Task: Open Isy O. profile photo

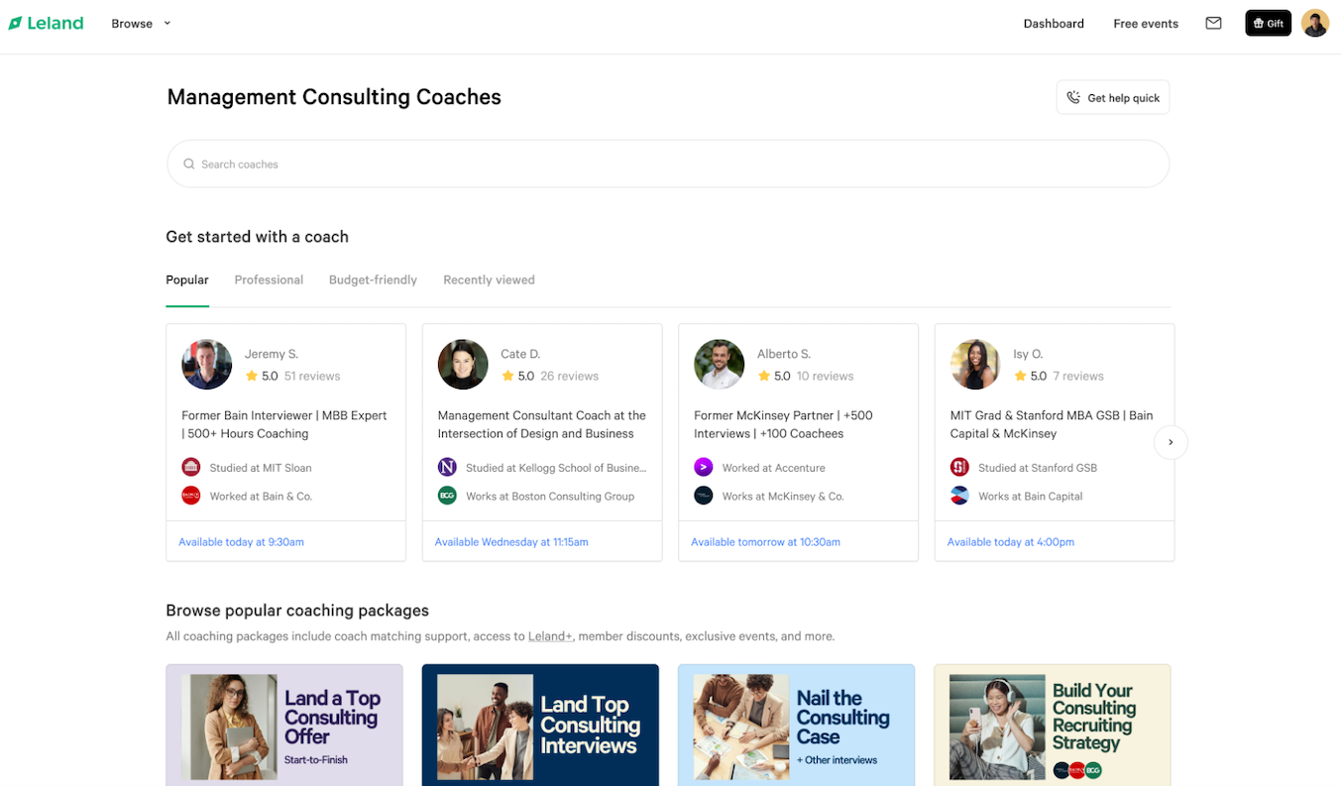Action: pyautogui.click(x=975, y=365)
